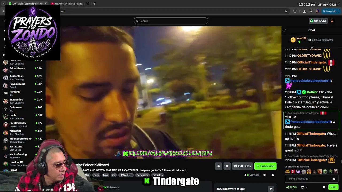The image size is (342, 192).
Task: Click the dibujitos stream tag
Action: tap(158, 175)
